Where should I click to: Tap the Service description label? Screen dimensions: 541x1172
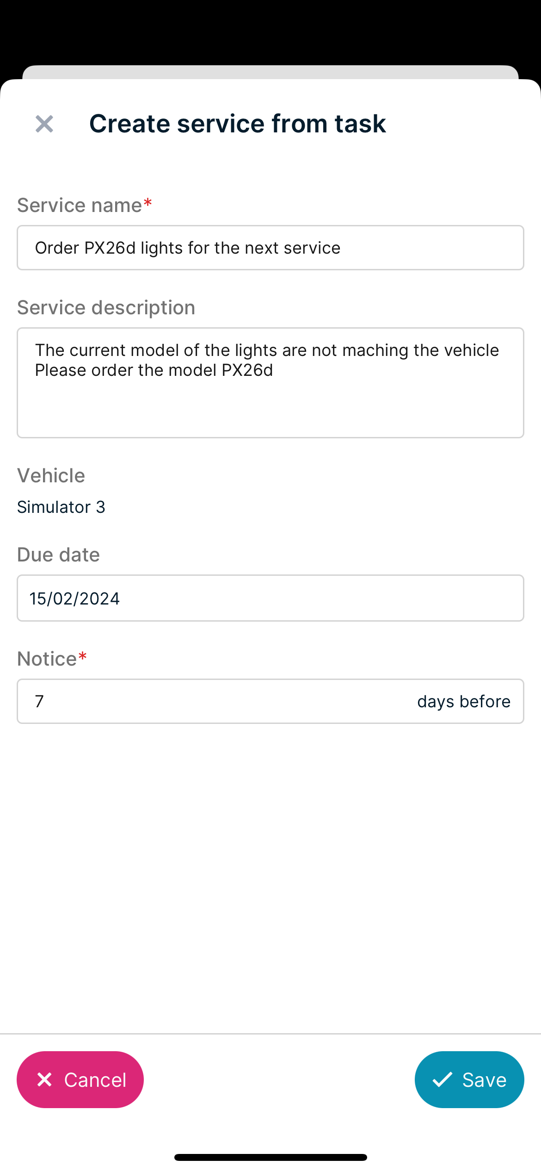pos(106,307)
